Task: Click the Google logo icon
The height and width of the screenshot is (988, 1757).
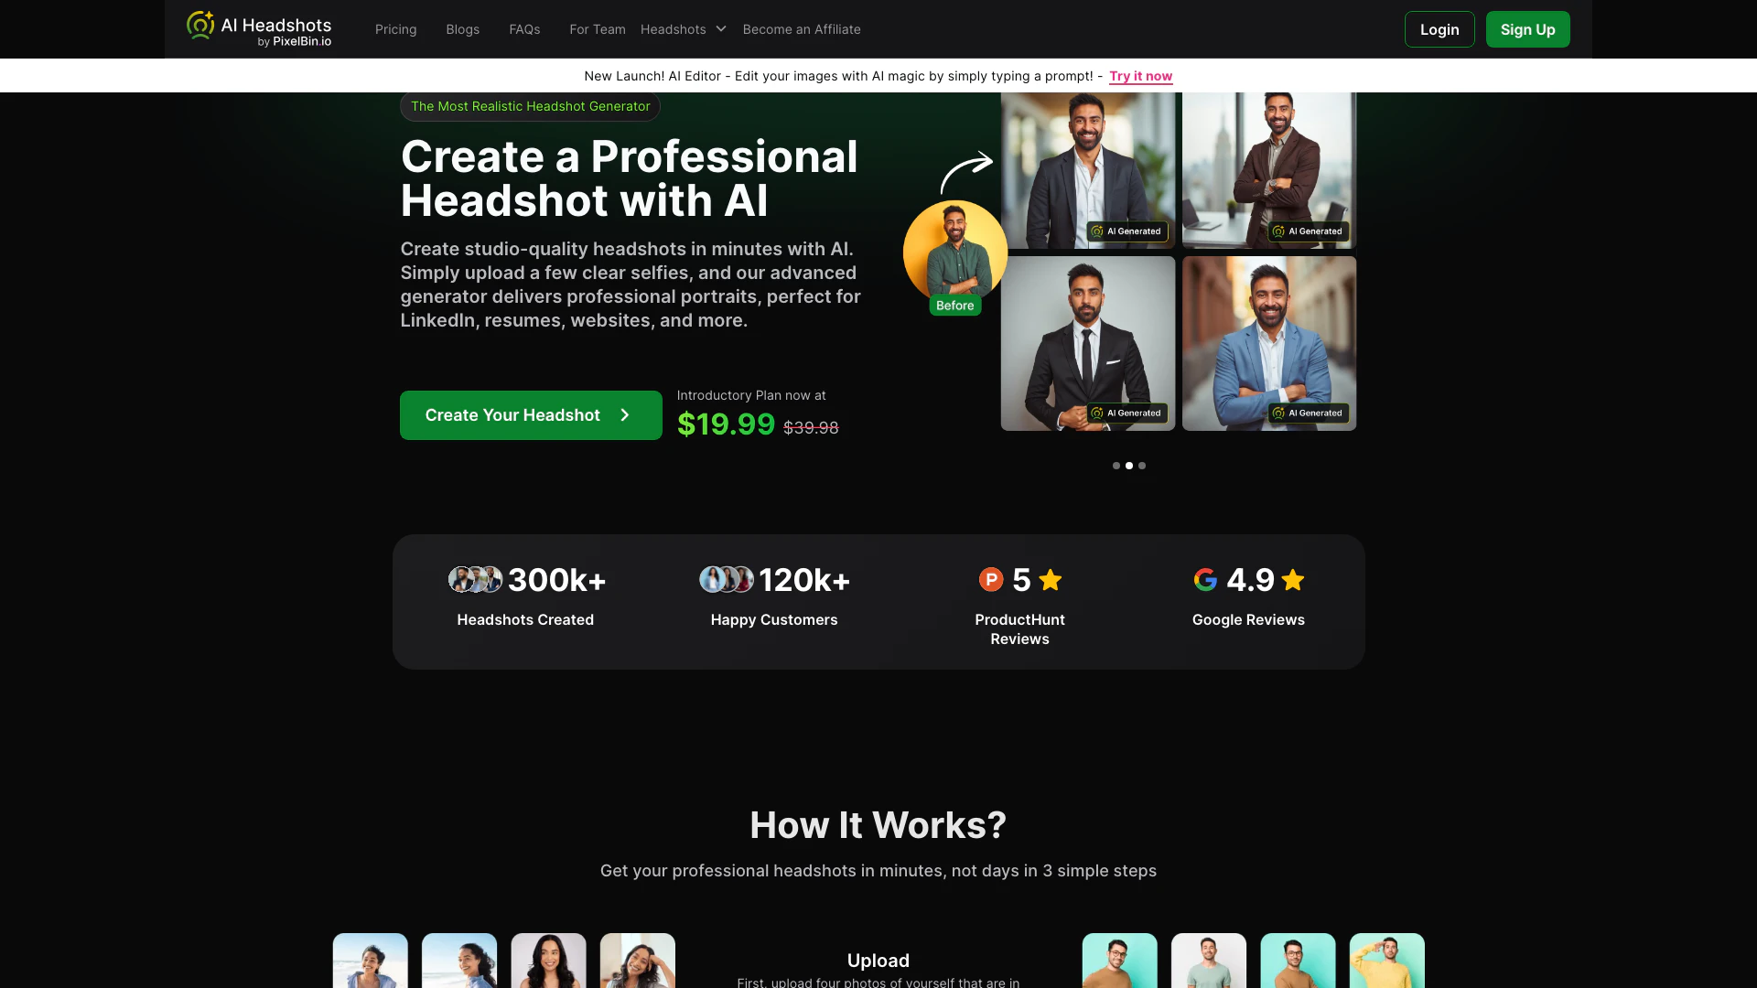Action: point(1205,579)
